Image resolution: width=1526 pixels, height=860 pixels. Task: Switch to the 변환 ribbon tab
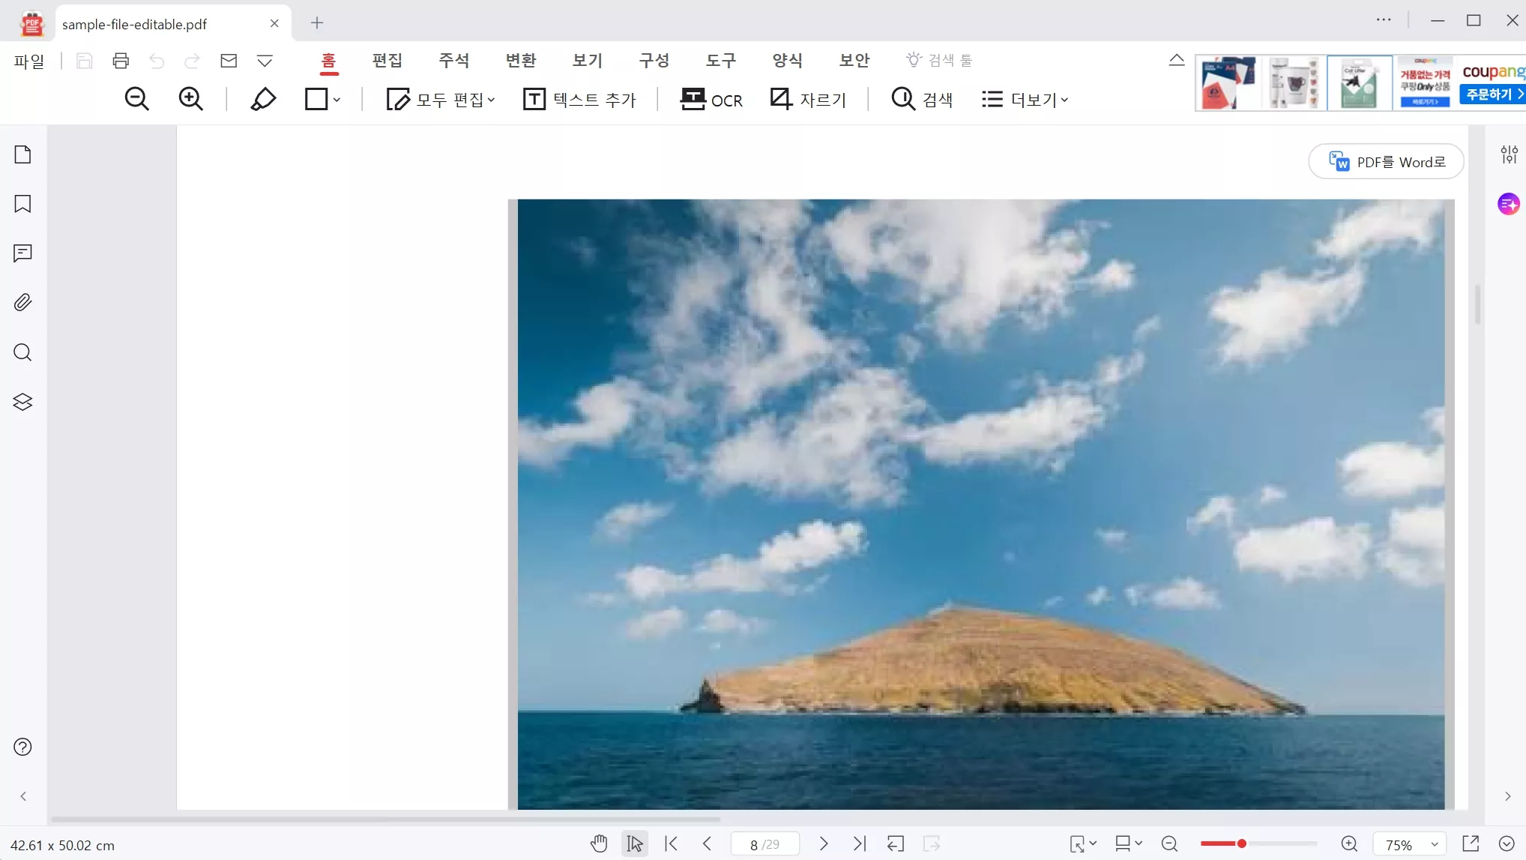tap(521, 60)
